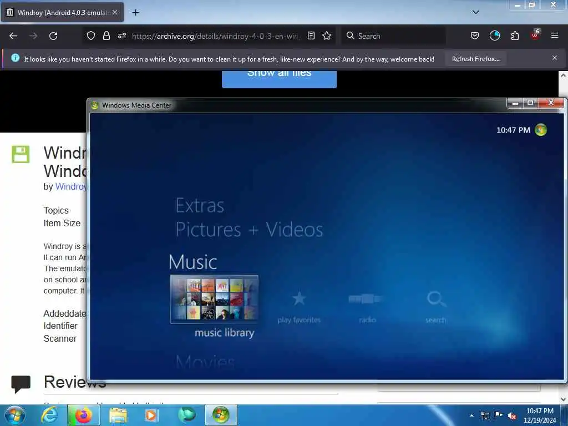Reload the archive.org page
The image size is (568, 426).
[x=53, y=36]
